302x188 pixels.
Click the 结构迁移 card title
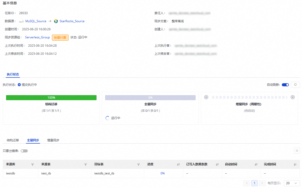(x=51, y=104)
